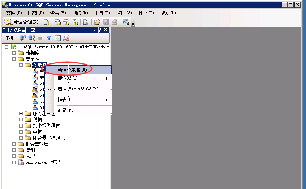Viewport: 306px width, 189px height.
Task: Expand the 服务器审核规范 folder
Action: click(x=21, y=138)
